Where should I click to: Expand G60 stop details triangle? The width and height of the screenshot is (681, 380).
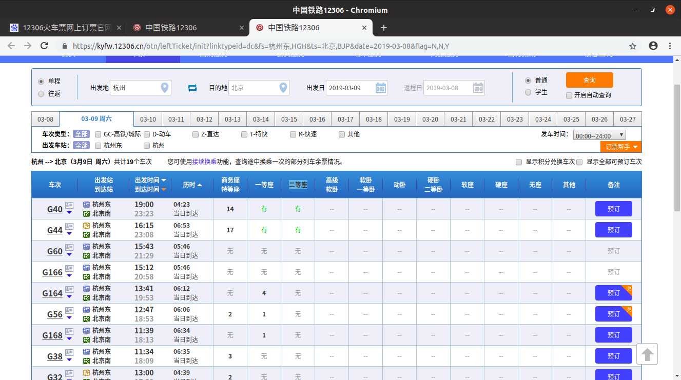tap(69, 255)
